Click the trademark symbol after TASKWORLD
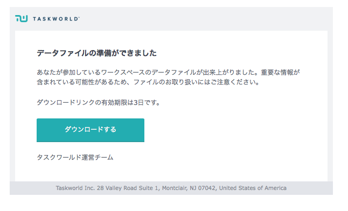 tap(79, 18)
